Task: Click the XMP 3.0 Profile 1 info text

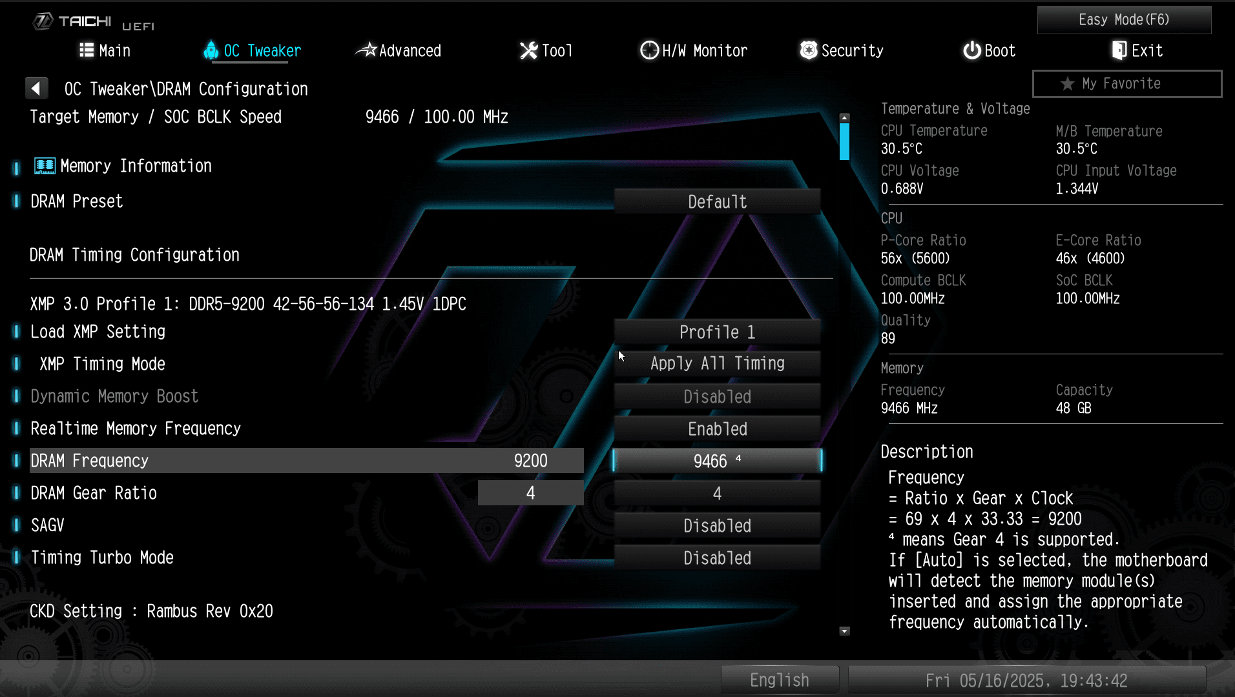Action: [248, 304]
